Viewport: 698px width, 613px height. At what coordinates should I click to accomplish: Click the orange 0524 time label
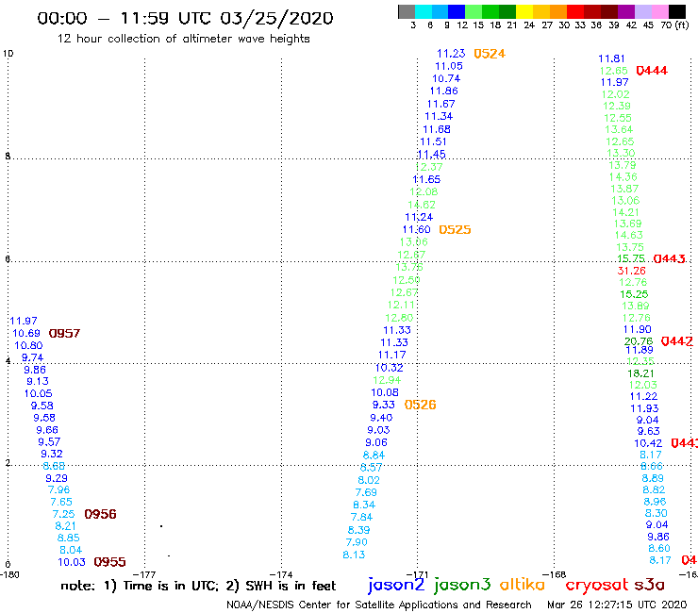click(490, 54)
